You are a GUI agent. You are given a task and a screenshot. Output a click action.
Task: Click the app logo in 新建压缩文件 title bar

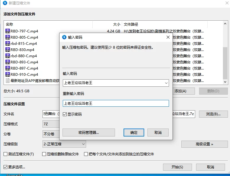pos(5,3)
